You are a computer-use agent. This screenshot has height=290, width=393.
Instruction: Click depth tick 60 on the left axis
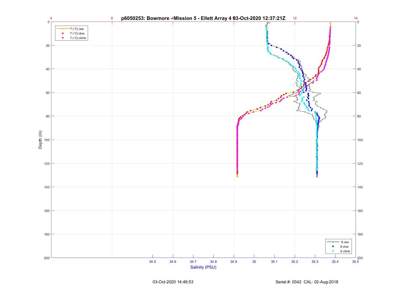click(48, 93)
